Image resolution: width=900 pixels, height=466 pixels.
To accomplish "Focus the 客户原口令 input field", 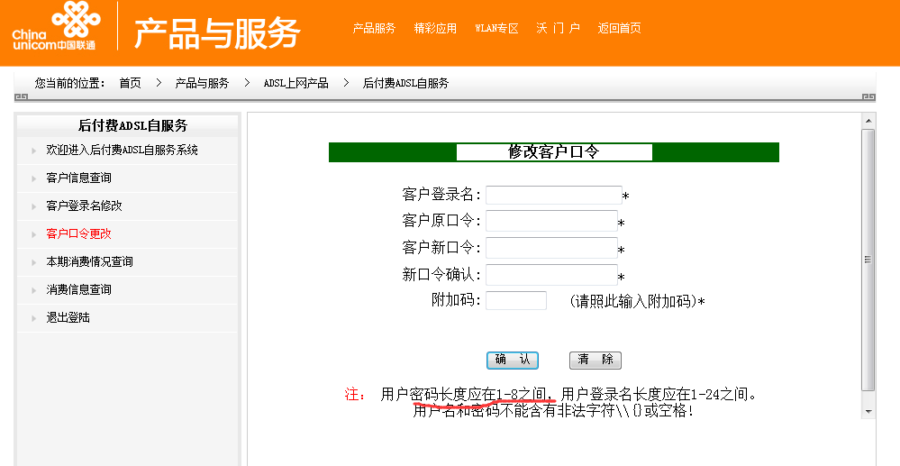I will tap(551, 221).
